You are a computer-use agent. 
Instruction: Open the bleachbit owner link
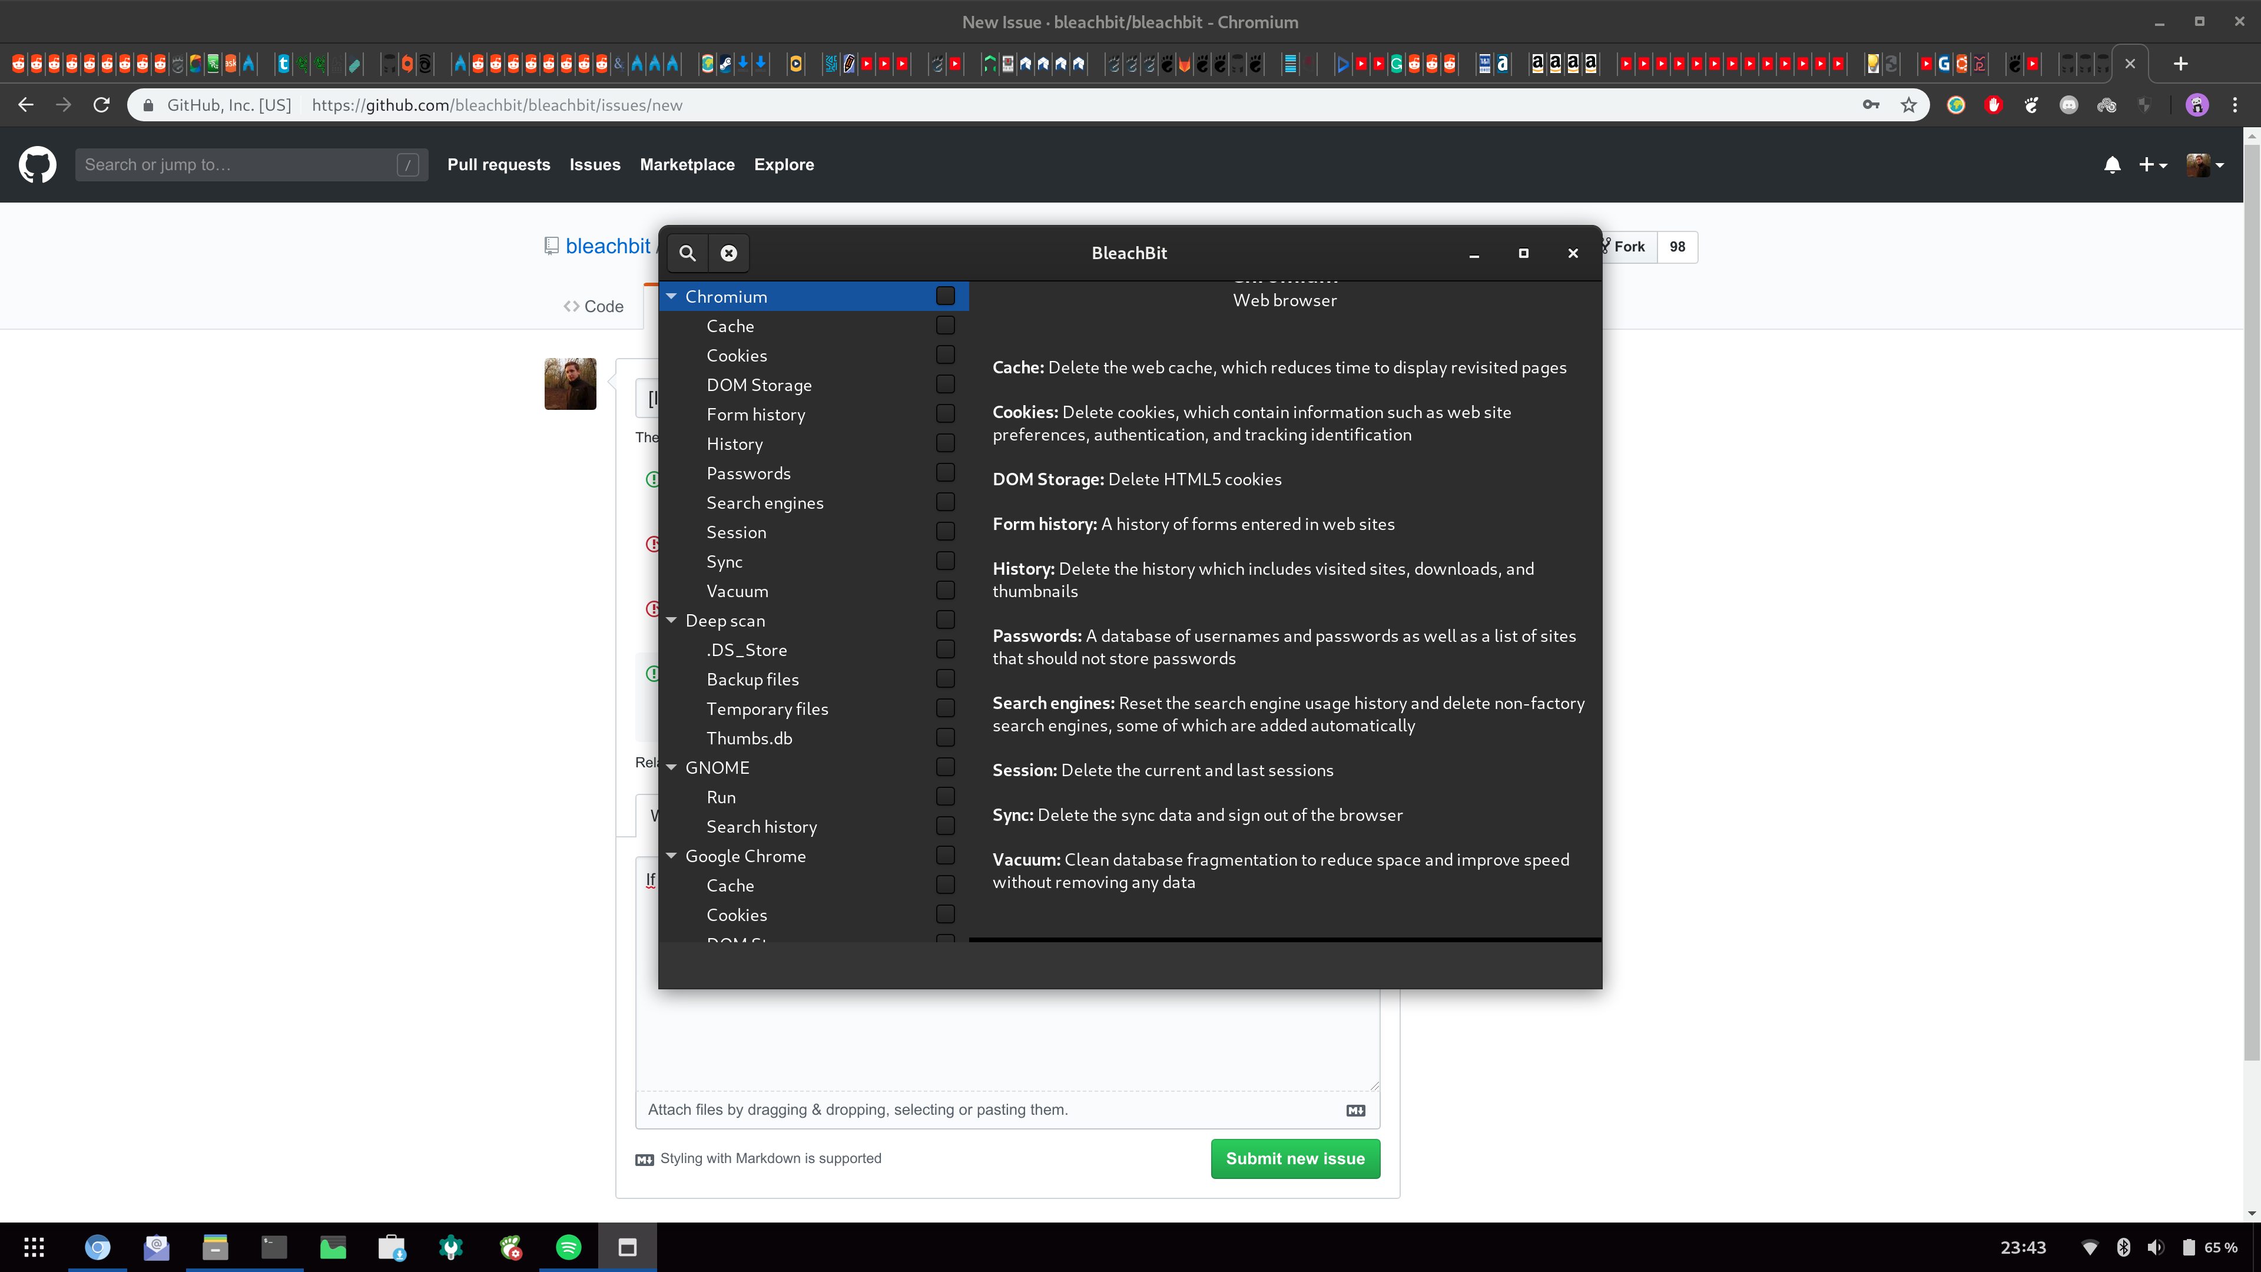click(608, 247)
